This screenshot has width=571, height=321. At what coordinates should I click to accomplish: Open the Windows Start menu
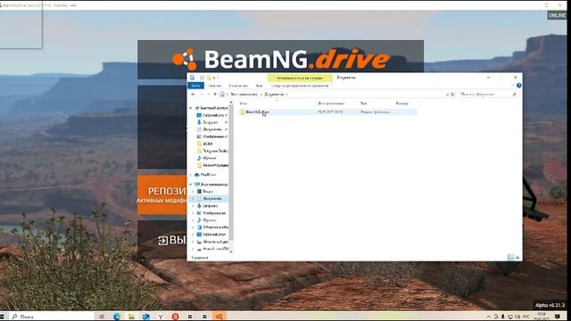[3, 317]
